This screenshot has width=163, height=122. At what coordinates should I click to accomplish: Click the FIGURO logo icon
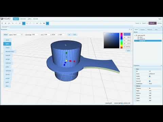(x=2, y=19)
